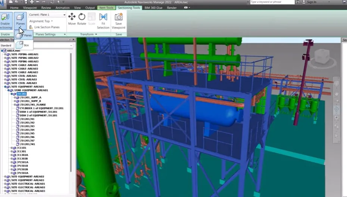347x197 pixels.
Task: Select /D1201/N5 in the tree
Action: (x=27, y=134)
